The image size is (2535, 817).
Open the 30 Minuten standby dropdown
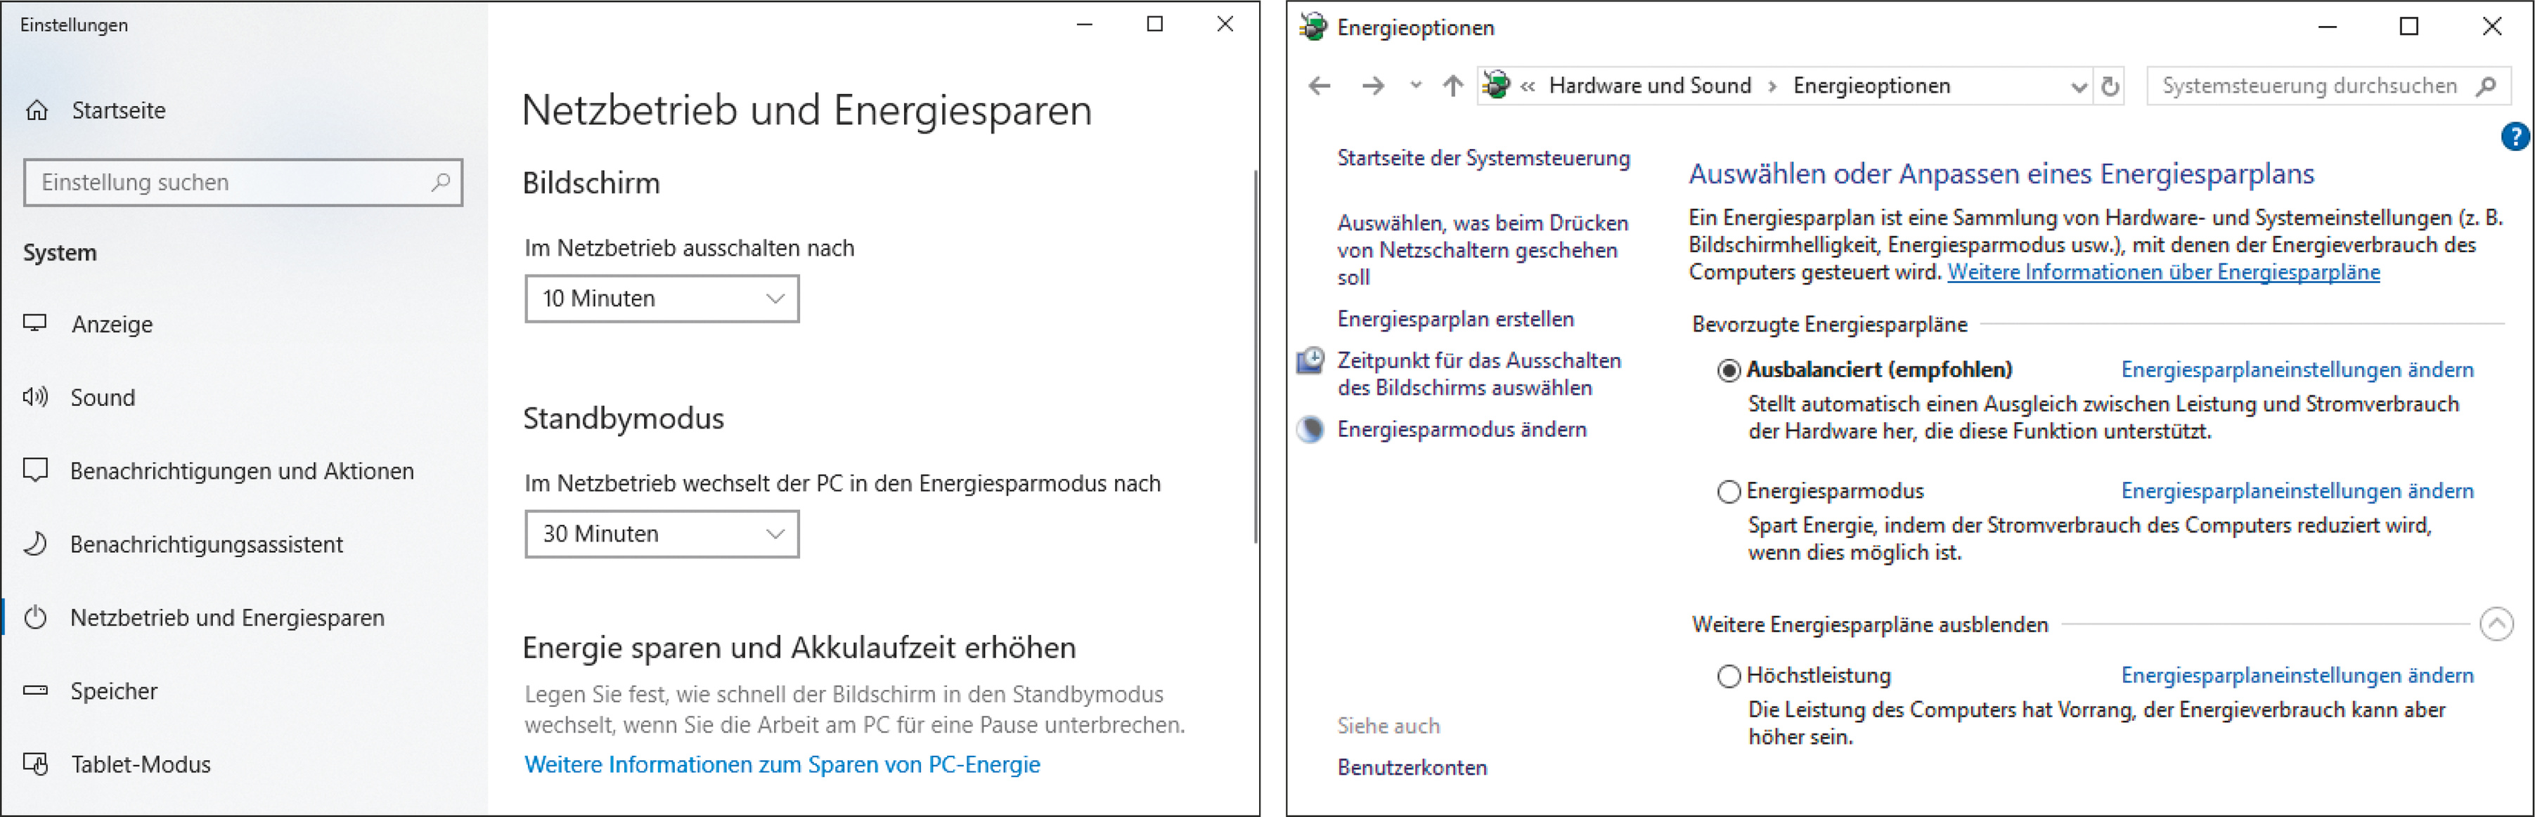tap(662, 534)
